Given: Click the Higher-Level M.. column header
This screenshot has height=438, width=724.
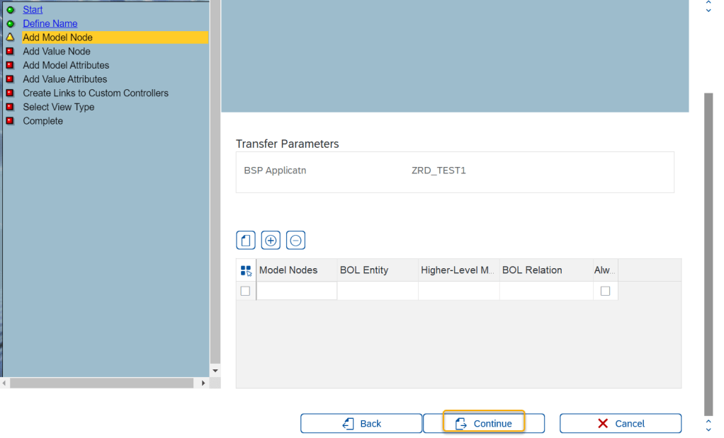Looking at the screenshot, I should coord(459,270).
